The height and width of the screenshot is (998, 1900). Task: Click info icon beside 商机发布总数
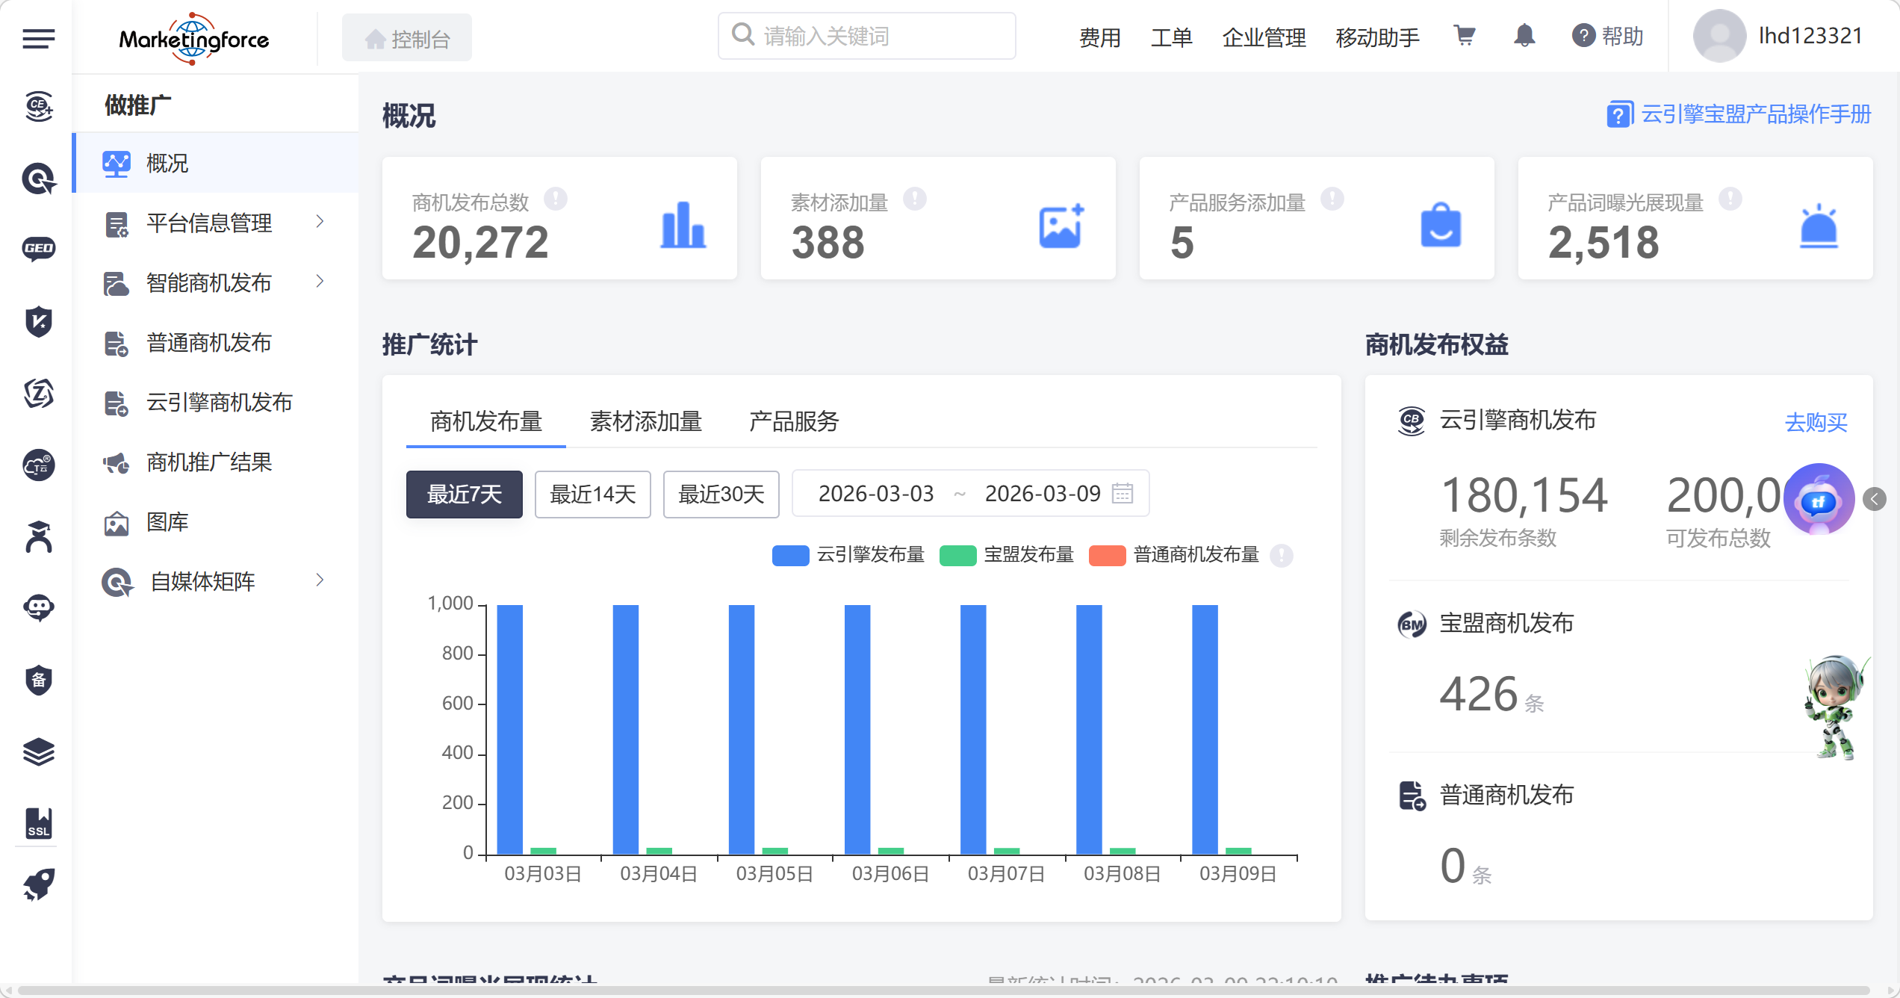pos(555,199)
